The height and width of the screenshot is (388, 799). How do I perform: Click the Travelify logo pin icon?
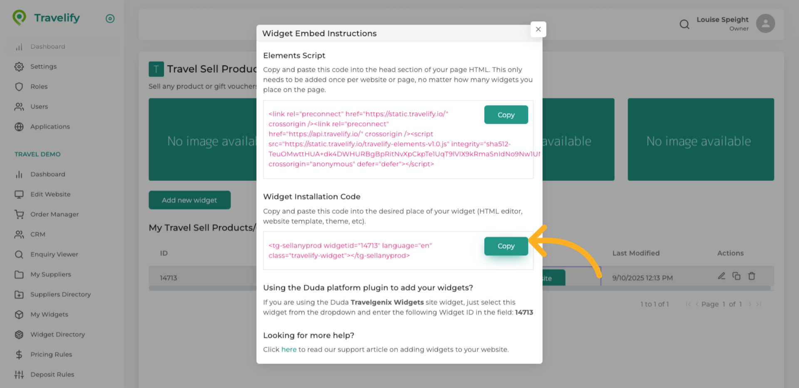coord(19,17)
